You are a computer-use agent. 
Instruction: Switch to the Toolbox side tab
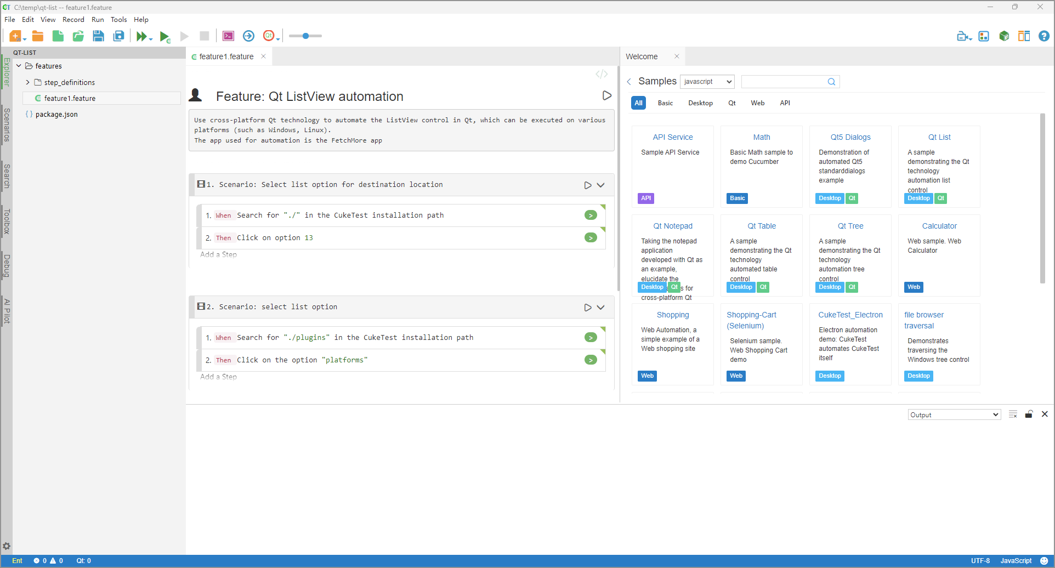(7, 221)
